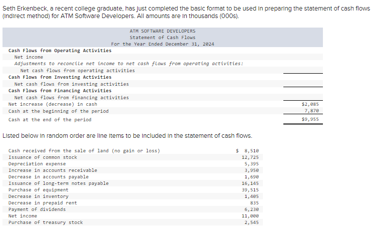Select the 3,950 amount
Viewport: 389px width, 234px height.
pos(251,170)
